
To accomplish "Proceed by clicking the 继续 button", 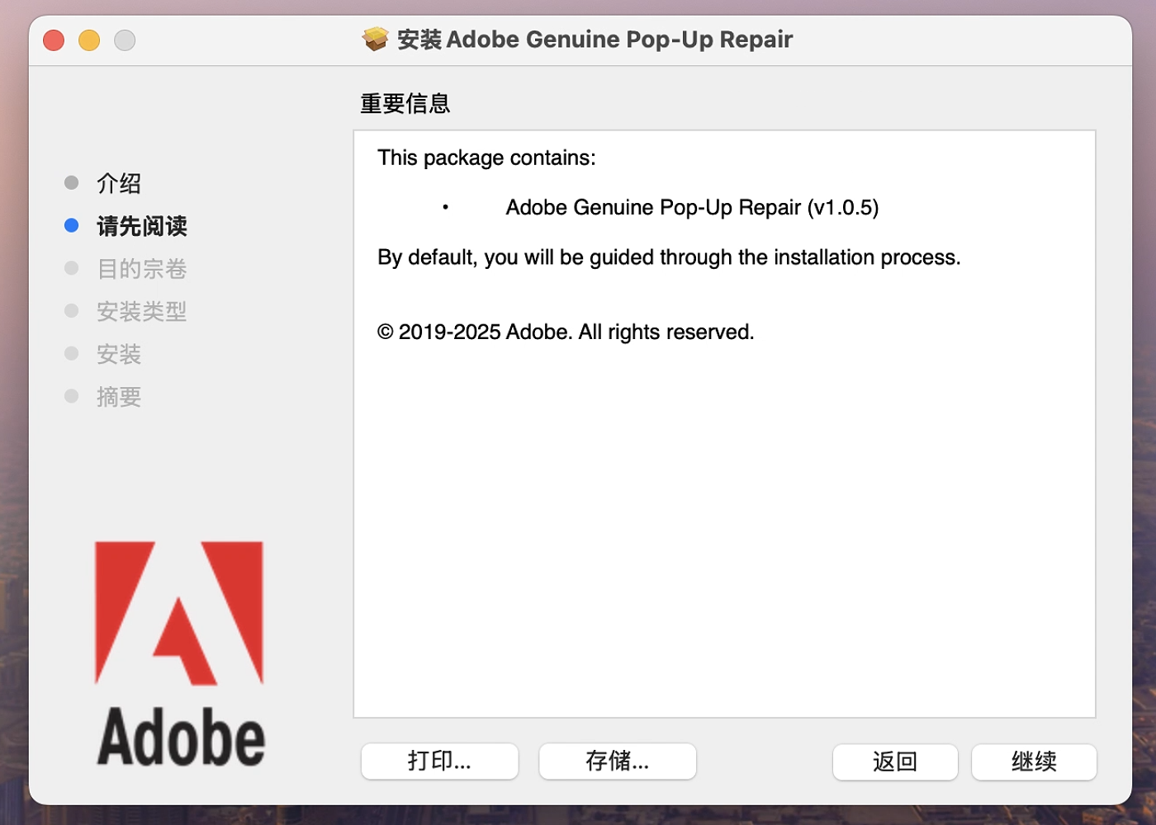I will [x=1034, y=761].
